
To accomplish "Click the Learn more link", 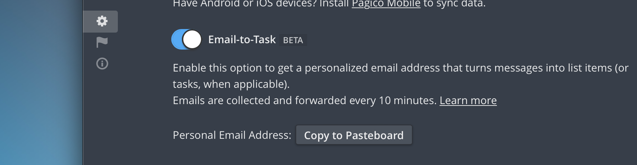I will pos(468,101).
